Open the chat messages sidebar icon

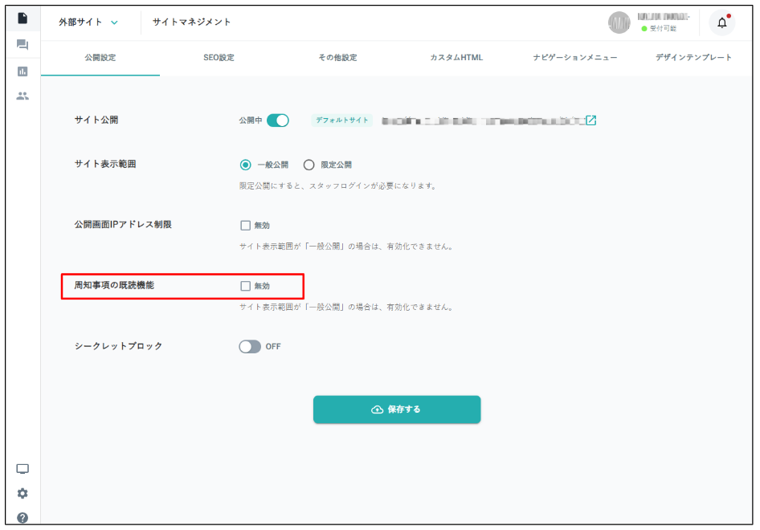[22, 45]
